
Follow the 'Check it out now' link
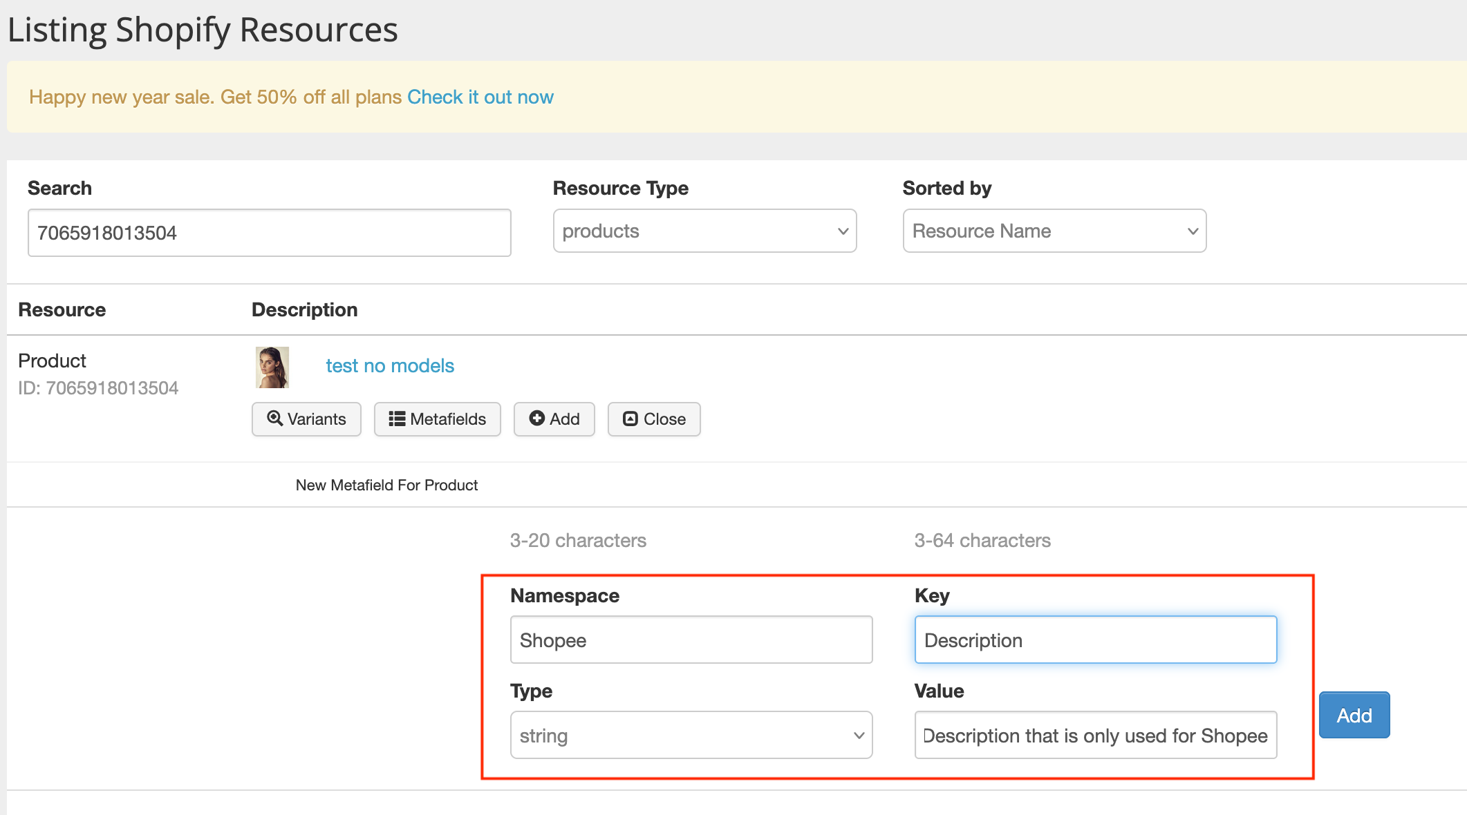coord(480,97)
